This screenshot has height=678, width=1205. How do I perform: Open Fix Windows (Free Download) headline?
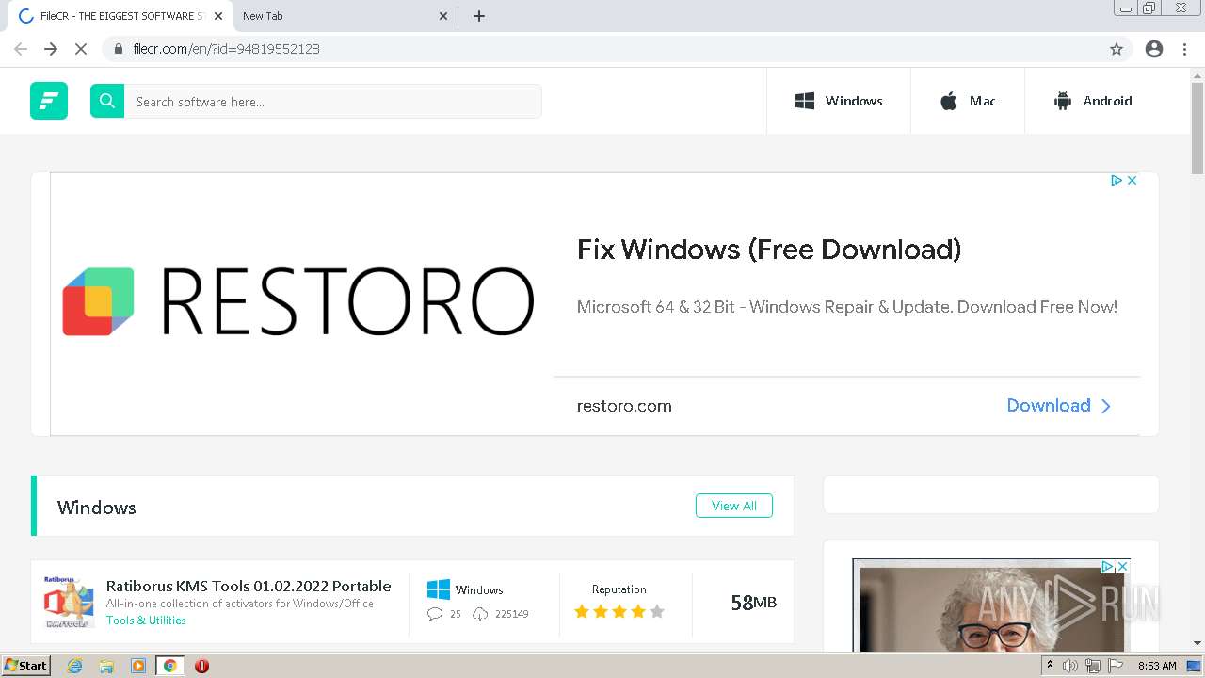769,250
